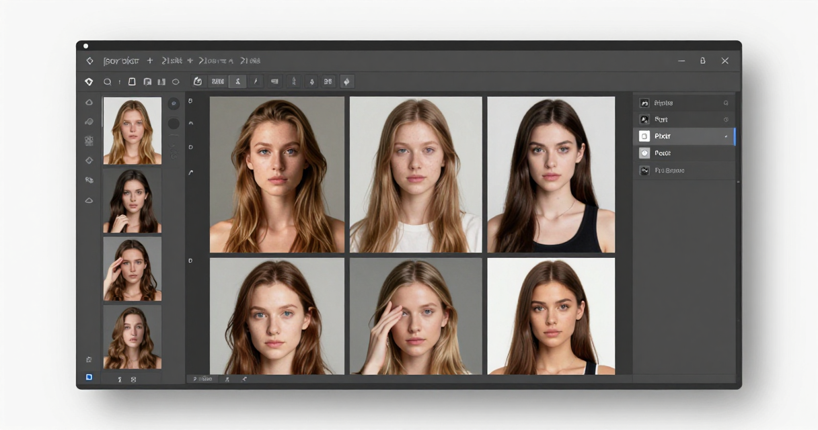818x430 pixels.
Task: Select the ellipse shape tool in toolbar
Action: coord(176,82)
